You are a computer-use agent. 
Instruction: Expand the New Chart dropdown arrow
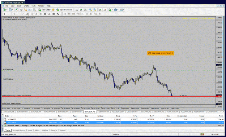pos(7,10)
